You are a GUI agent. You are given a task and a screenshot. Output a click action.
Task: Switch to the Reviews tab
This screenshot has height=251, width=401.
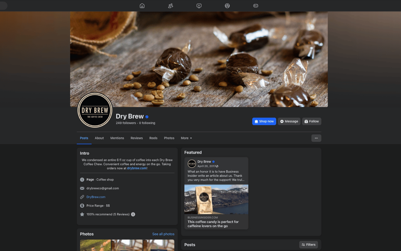tap(137, 138)
